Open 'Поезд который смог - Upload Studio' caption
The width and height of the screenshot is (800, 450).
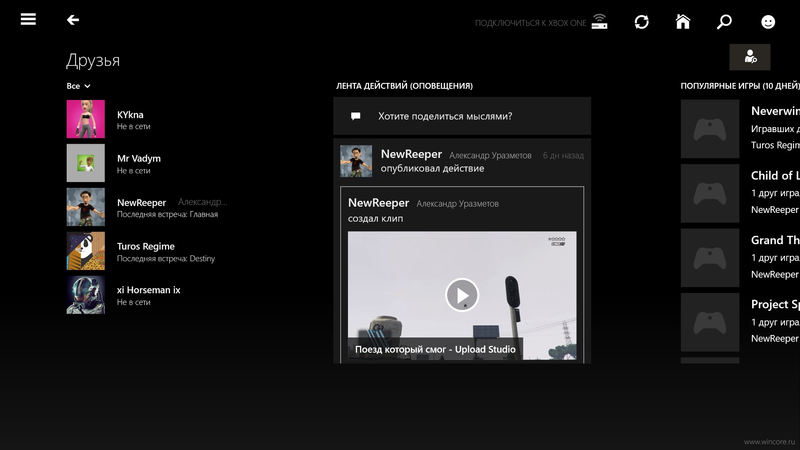pos(435,349)
